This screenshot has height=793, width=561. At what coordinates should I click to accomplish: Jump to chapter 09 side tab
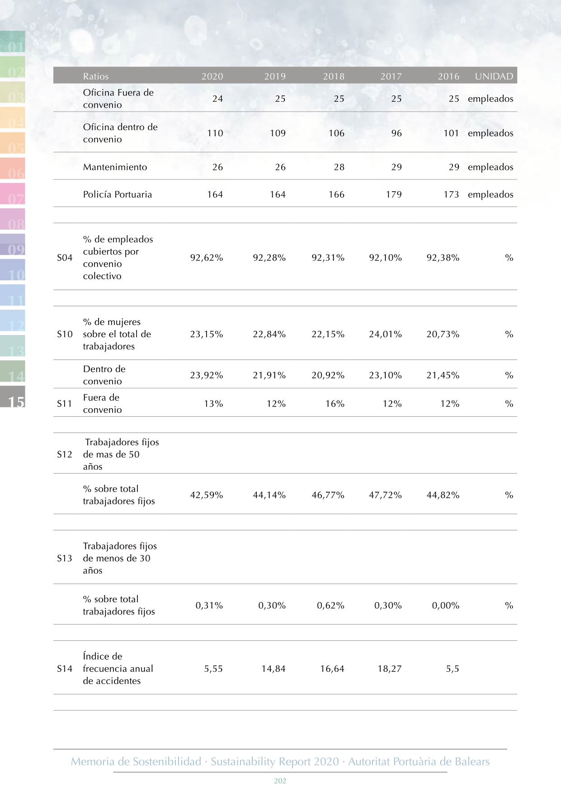(x=12, y=244)
